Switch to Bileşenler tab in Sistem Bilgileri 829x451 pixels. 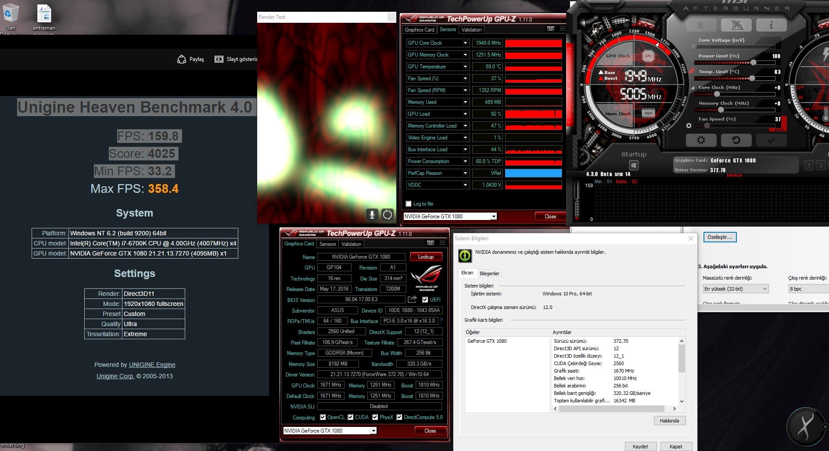[489, 273]
